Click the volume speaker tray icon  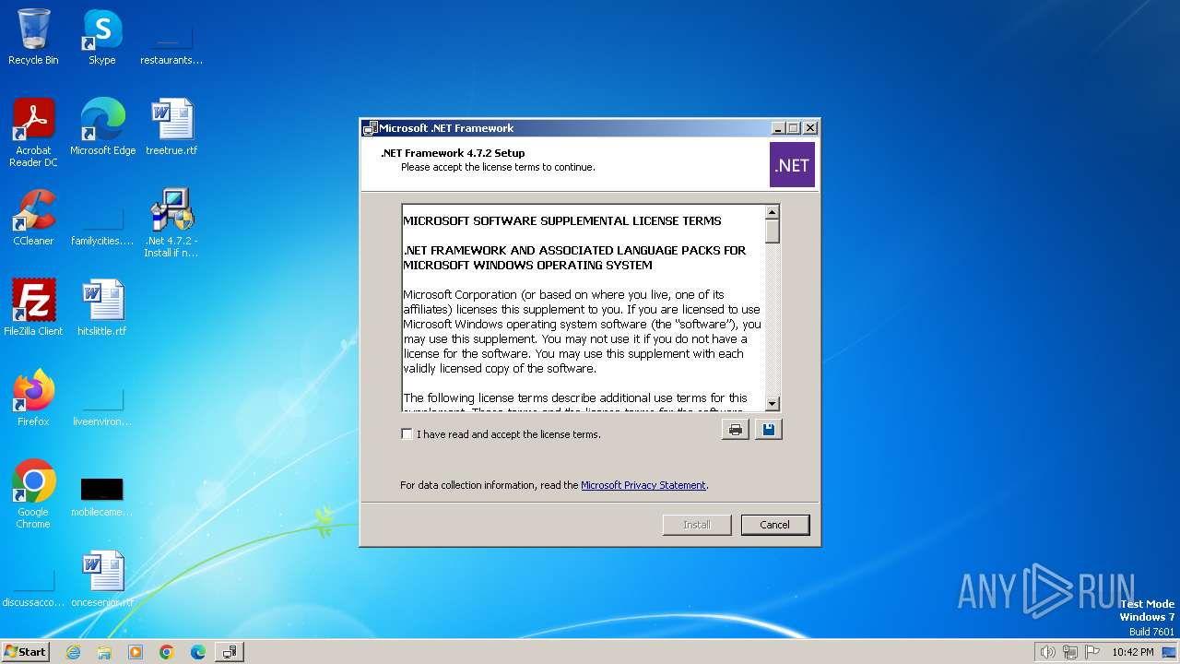click(1048, 652)
